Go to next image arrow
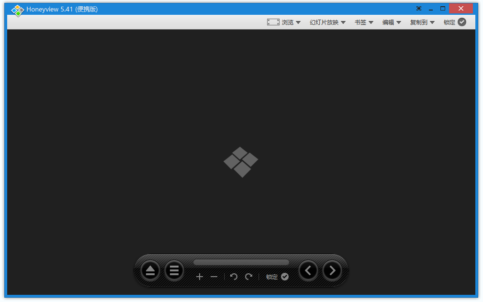The width and height of the screenshot is (483, 302). click(x=332, y=270)
